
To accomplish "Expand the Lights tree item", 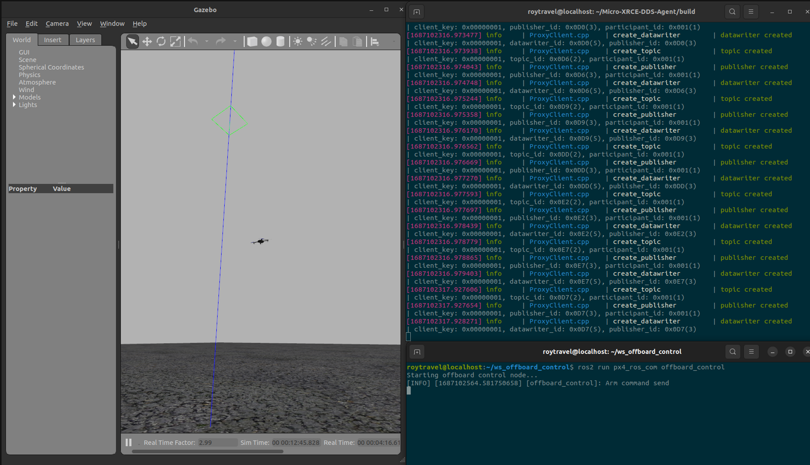I will 14,104.
